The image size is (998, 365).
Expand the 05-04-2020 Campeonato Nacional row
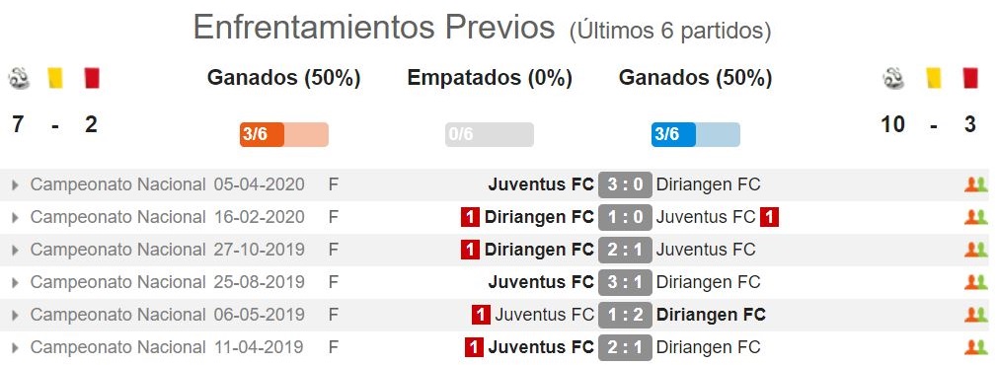tap(16, 185)
